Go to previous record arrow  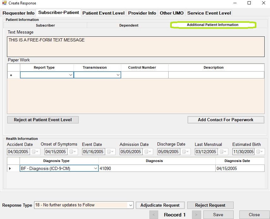pyautogui.click(x=153, y=215)
